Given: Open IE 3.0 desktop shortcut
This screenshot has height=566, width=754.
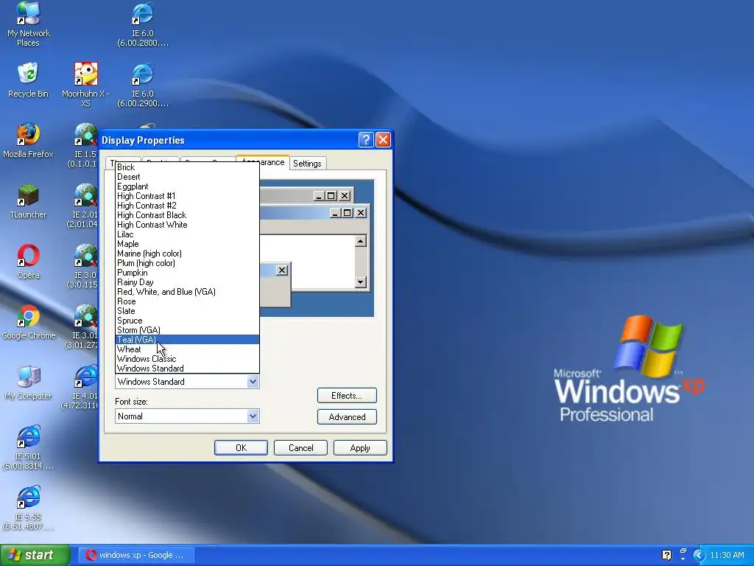Looking at the screenshot, I should 82,266.
